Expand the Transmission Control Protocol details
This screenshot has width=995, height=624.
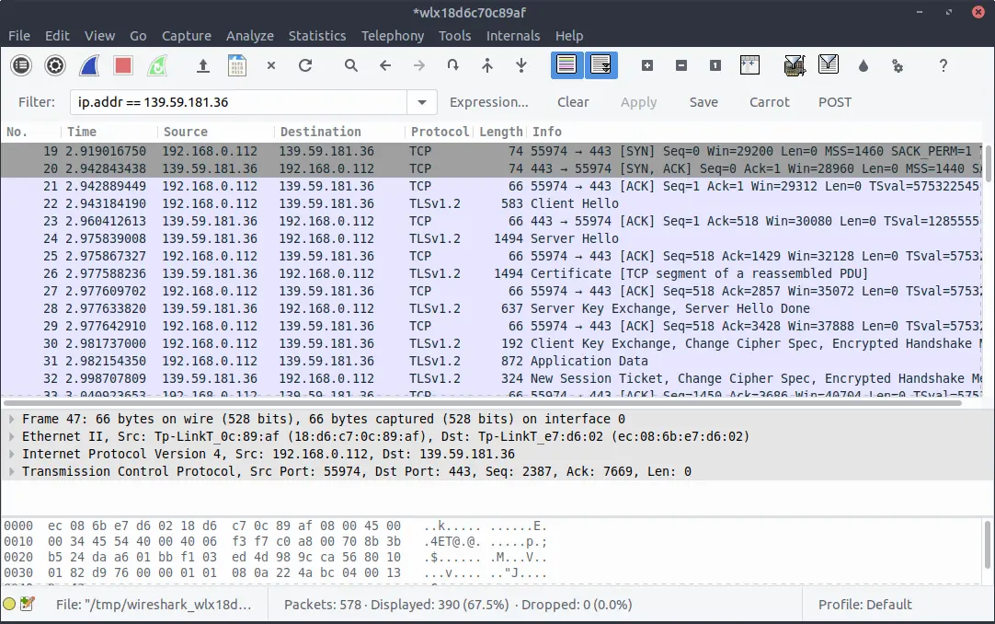click(x=9, y=471)
